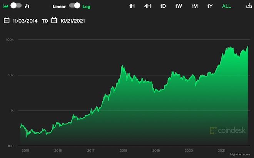This screenshot has height=158, width=254.
Task: Switch to the 1Y time range
Action: [210, 6]
